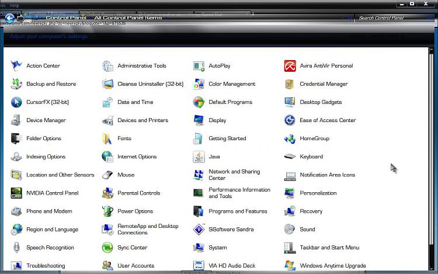Open Getting Started link
This screenshot has width=438, height=274.
pos(227,138)
